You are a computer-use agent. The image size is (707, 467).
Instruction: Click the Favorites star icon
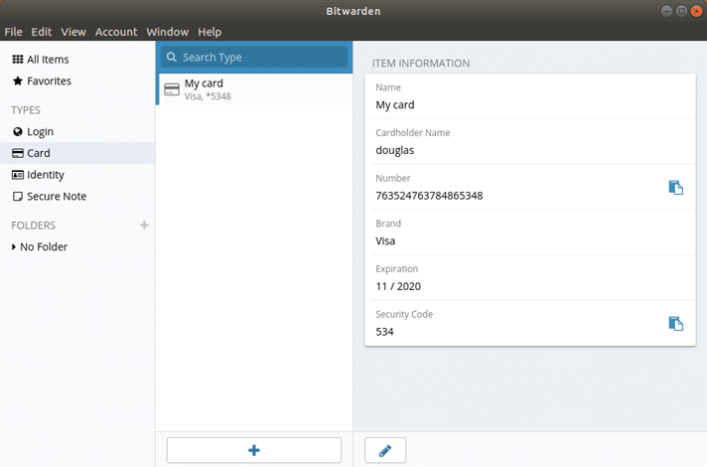tap(18, 80)
